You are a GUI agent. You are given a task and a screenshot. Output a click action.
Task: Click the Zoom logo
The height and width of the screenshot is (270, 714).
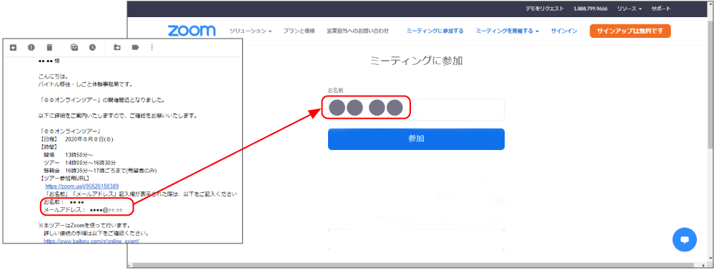click(x=192, y=31)
